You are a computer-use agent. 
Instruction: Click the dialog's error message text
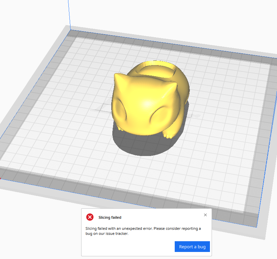click(x=143, y=231)
